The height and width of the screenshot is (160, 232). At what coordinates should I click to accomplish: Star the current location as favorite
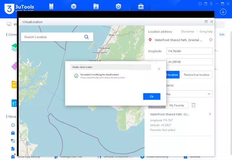pyautogui.click(x=211, y=40)
